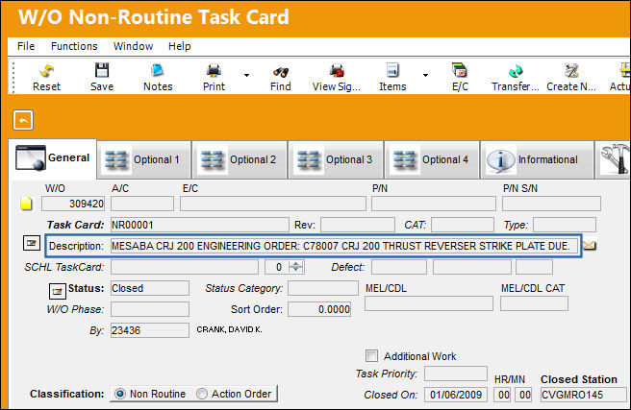Click the first Defect field
Viewport: 631px width, 410px height.
pyautogui.click(x=399, y=267)
